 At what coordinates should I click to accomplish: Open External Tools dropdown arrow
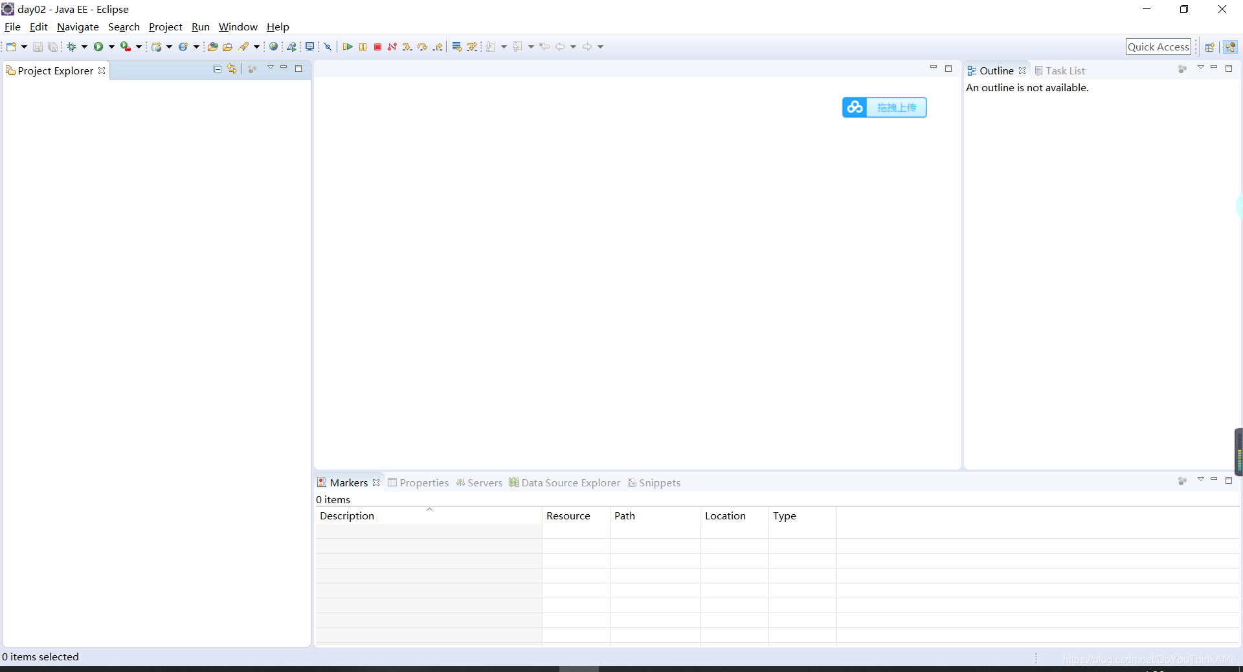tap(139, 47)
